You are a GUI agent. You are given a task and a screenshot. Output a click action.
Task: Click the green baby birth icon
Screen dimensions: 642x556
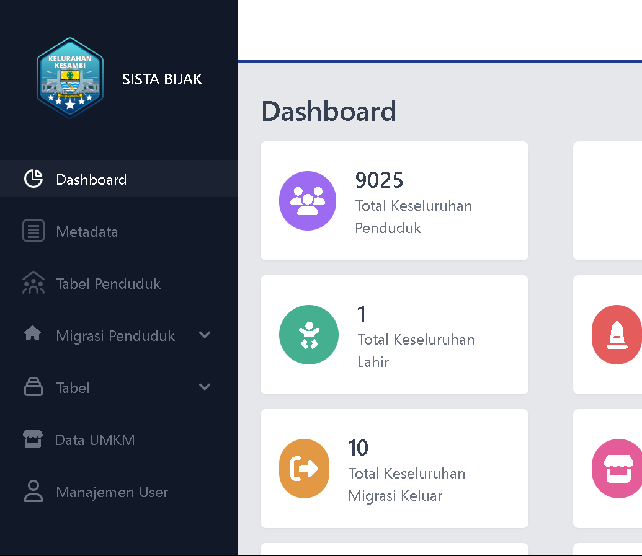309,335
